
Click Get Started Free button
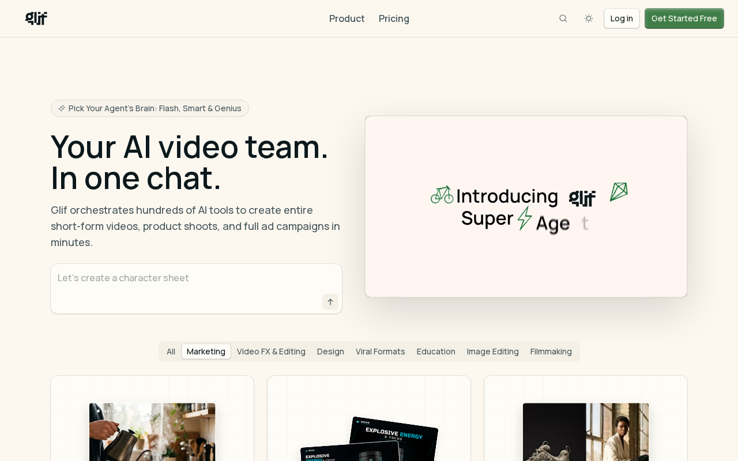(684, 18)
